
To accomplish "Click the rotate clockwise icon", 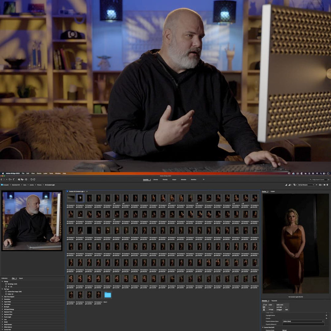I will click(34, 180).
